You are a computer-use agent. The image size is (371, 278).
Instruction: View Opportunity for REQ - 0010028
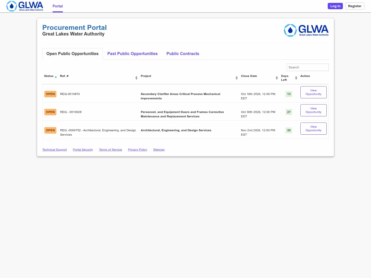[313, 110]
